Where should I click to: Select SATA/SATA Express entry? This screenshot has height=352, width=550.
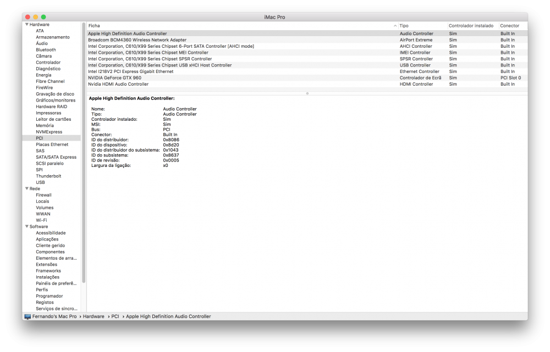click(x=56, y=157)
